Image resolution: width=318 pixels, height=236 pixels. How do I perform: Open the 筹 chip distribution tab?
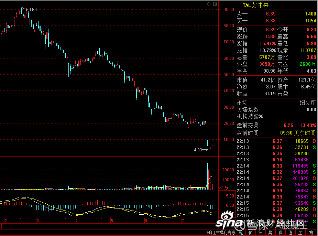click(311, 233)
